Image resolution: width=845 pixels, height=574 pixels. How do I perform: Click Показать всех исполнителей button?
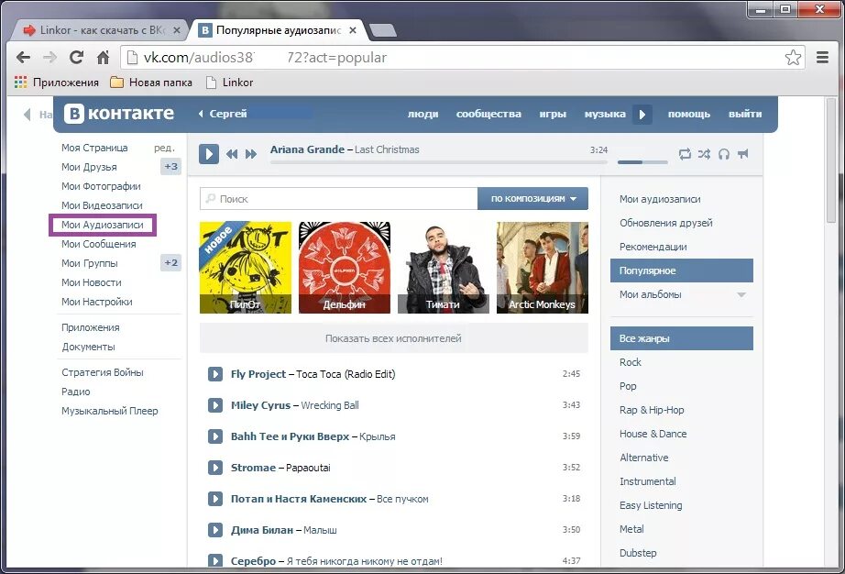click(x=393, y=338)
